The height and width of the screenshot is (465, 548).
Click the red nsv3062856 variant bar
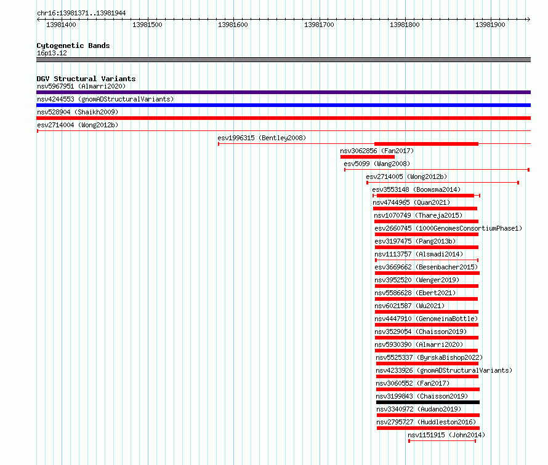click(368, 157)
